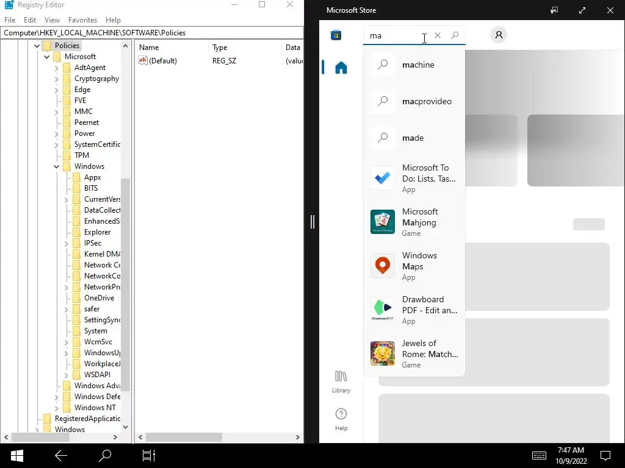
Task: Choose the 'macprovideo' search suggestion
Action: coord(414,101)
